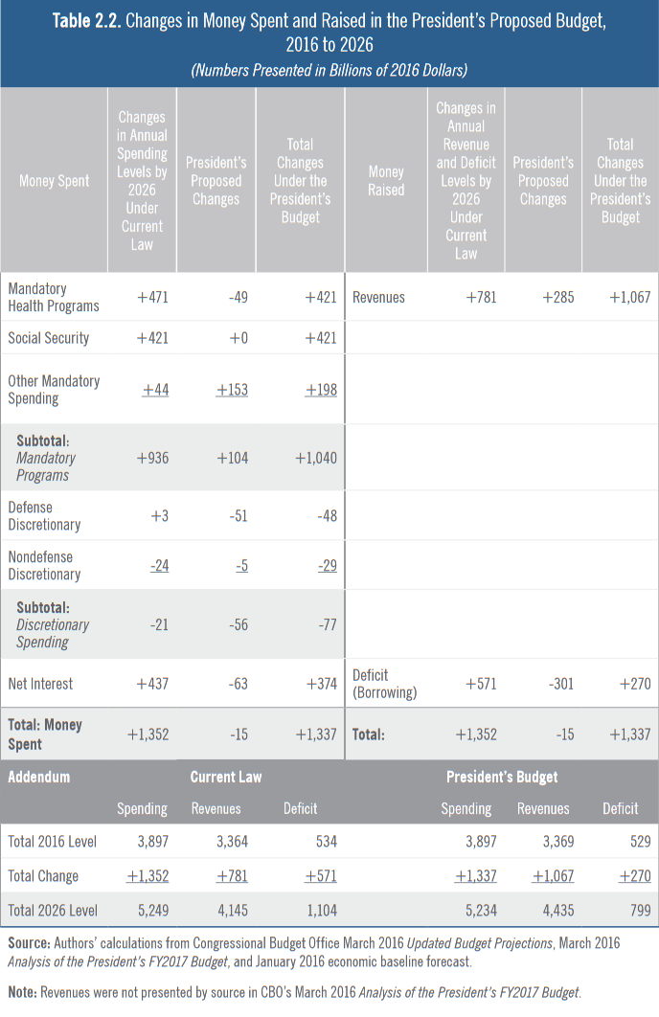Click the Addendum section header

tap(39, 777)
